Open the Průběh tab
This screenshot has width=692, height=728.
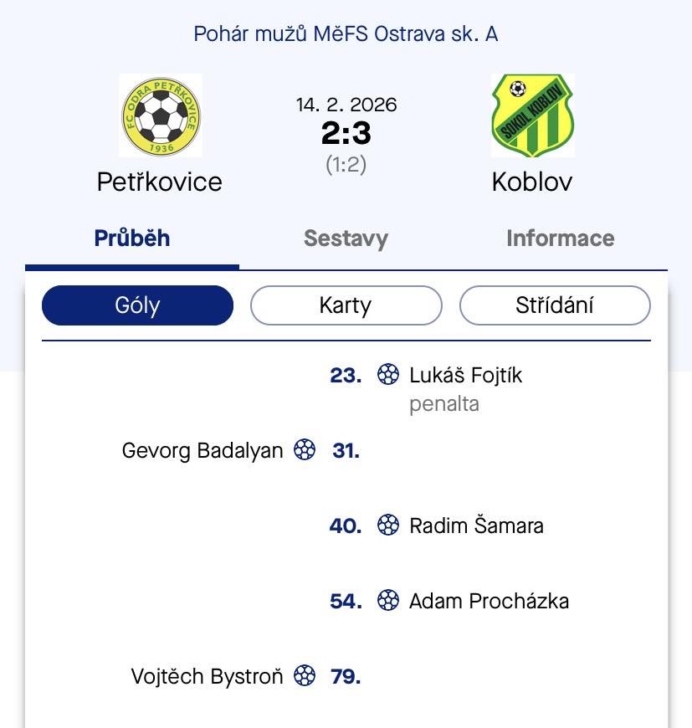pyautogui.click(x=132, y=238)
